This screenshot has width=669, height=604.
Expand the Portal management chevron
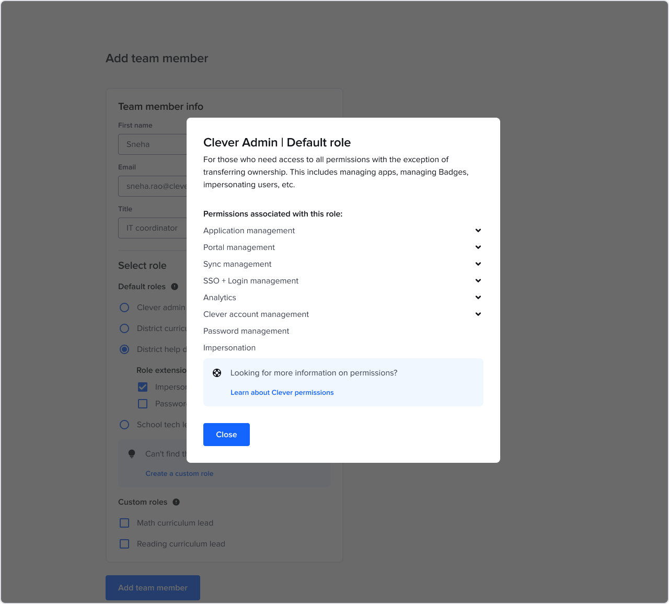tap(478, 247)
